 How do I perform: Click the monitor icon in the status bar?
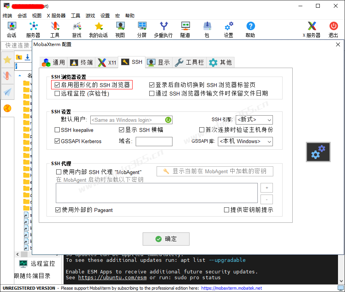(x=341, y=288)
